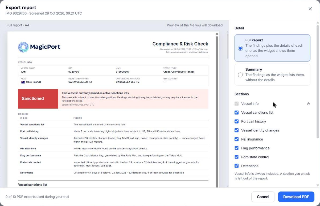The image size is (320, 206).
Task: Click the options panel scroll up arrow
Action: click(x=318, y=23)
